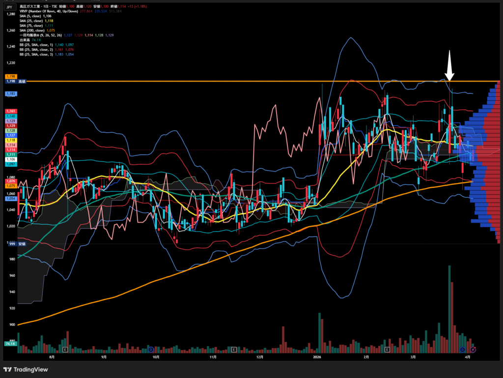Select the 出来高 volume legend
Image resolution: width=503 pixels, height=378 pixels.
tap(24, 40)
